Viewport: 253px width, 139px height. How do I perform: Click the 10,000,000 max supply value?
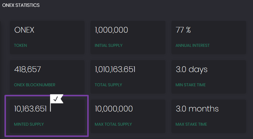pyautogui.click(x=114, y=109)
